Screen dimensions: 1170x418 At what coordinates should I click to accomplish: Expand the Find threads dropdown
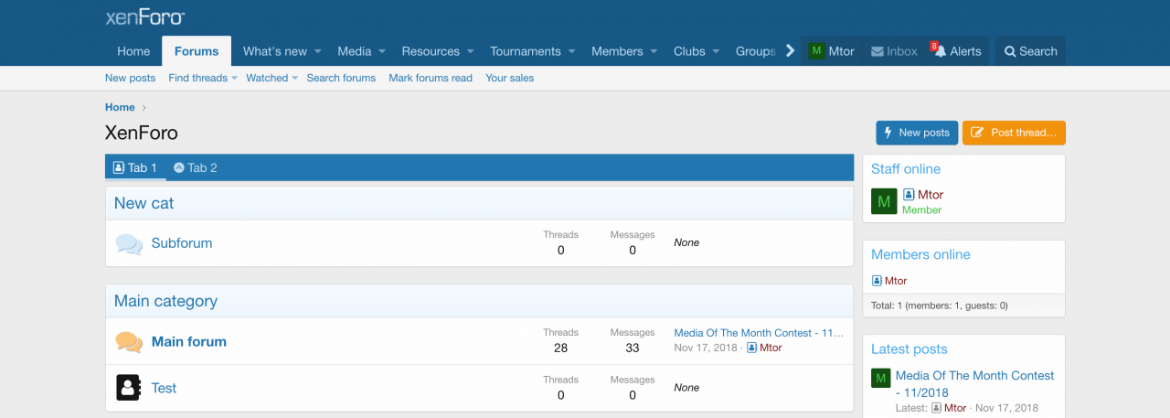tap(234, 79)
